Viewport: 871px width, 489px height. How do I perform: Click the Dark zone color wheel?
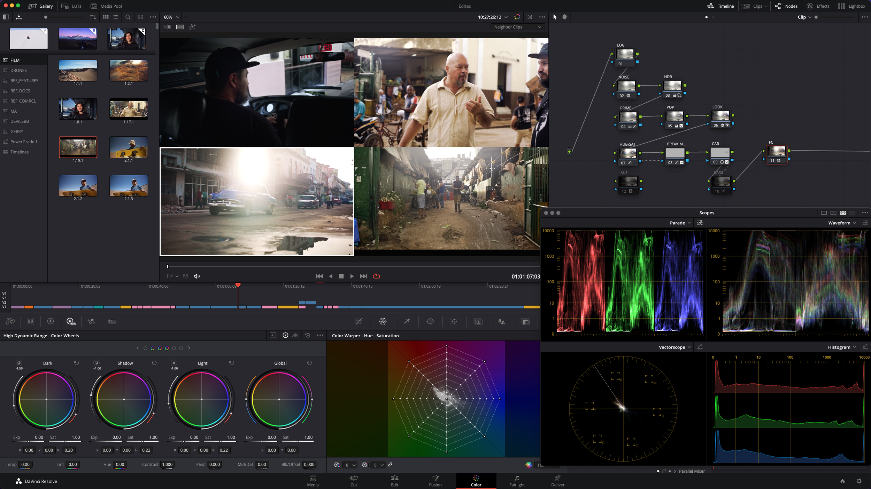46,399
